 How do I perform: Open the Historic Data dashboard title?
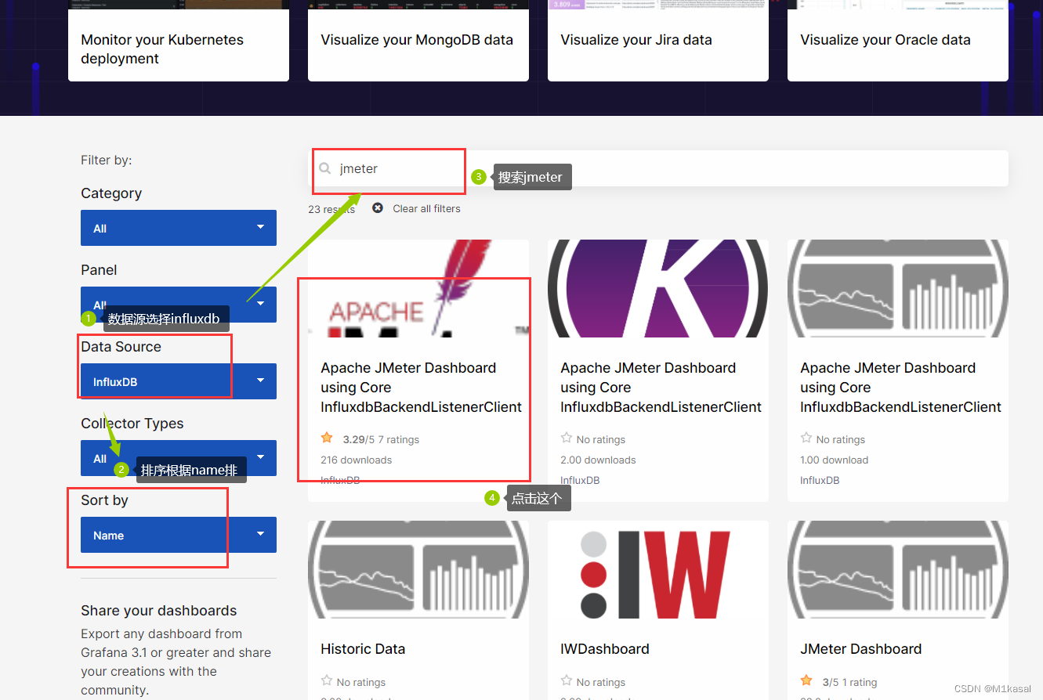point(363,649)
